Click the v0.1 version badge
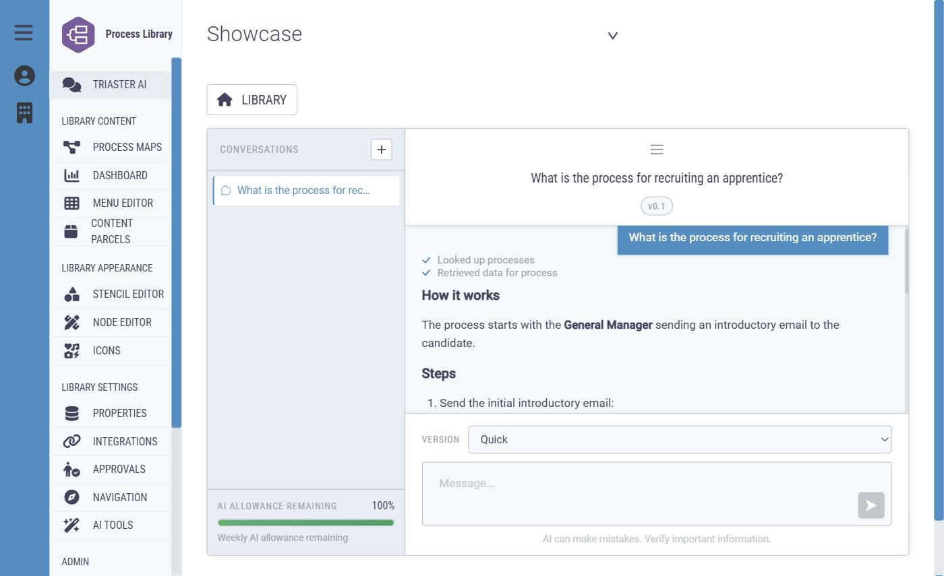This screenshot has height=576, width=944. coord(657,206)
